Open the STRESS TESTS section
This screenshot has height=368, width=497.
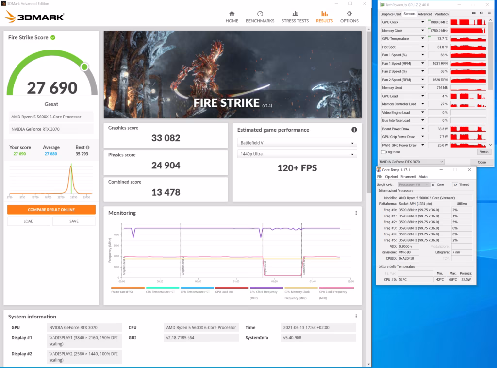point(295,17)
